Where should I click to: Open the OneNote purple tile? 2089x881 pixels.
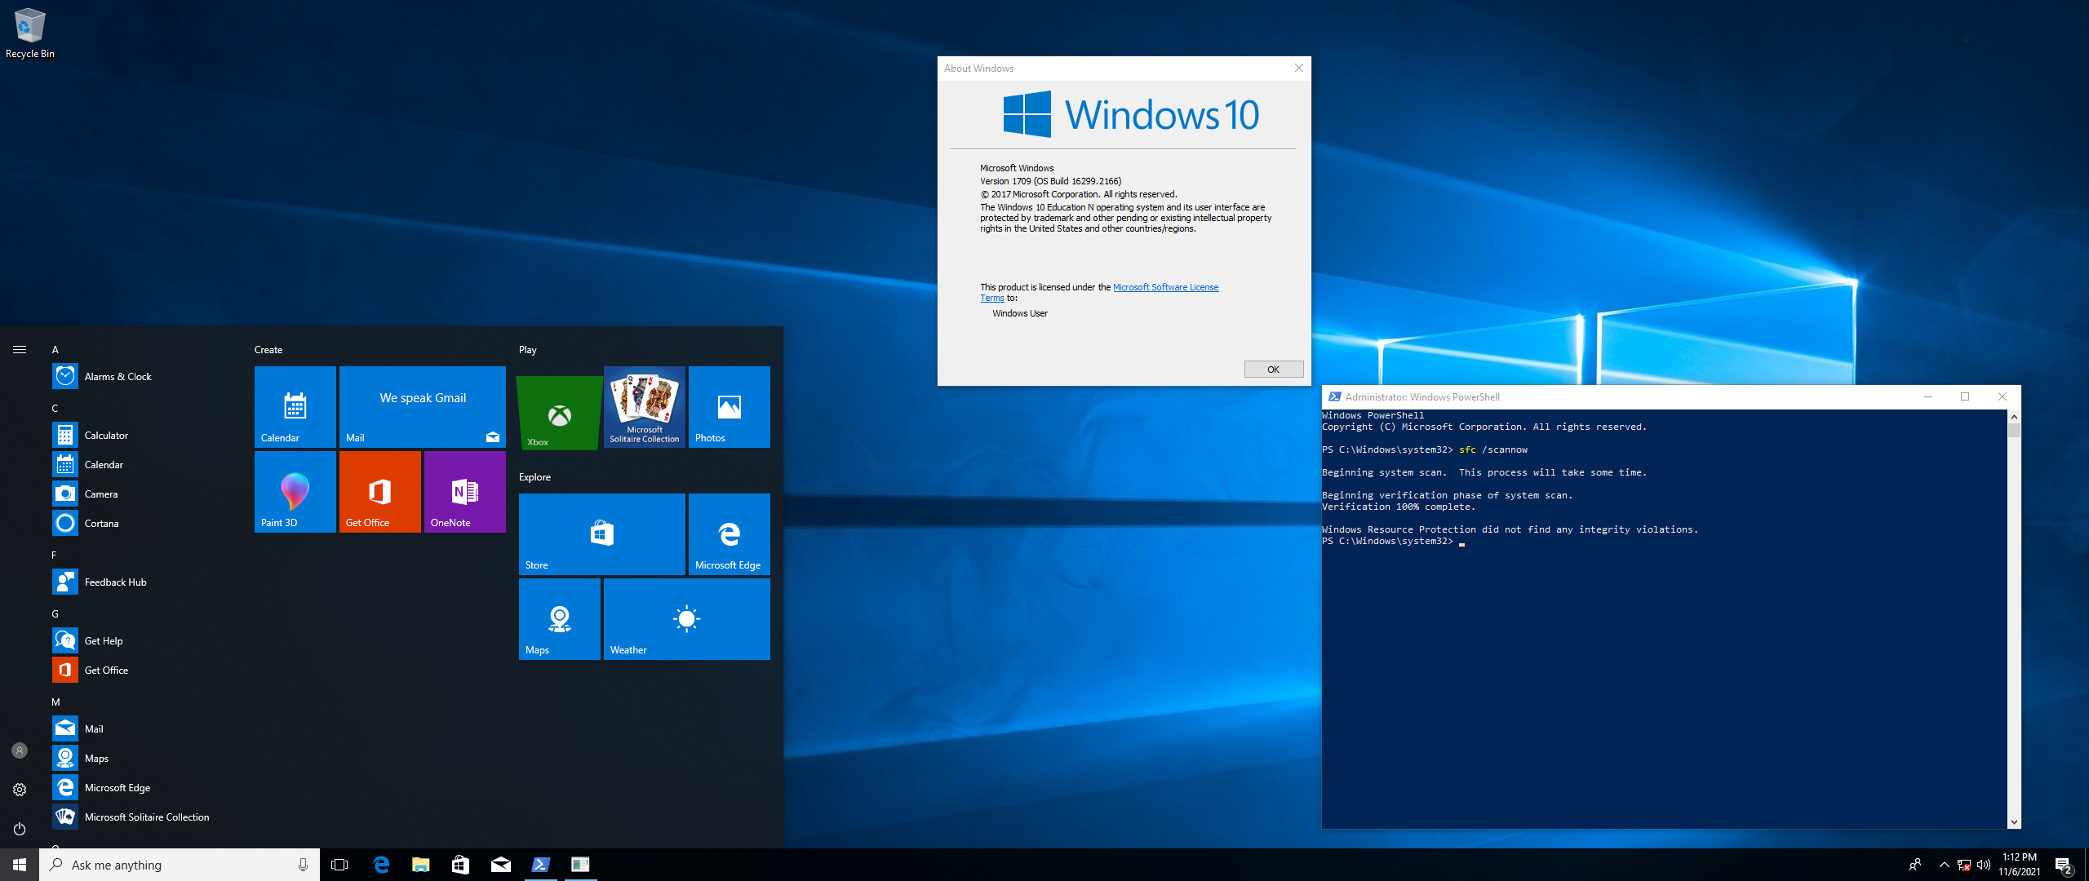coord(465,492)
